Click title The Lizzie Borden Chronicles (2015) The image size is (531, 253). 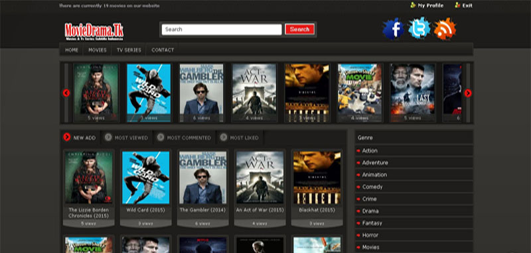click(89, 213)
